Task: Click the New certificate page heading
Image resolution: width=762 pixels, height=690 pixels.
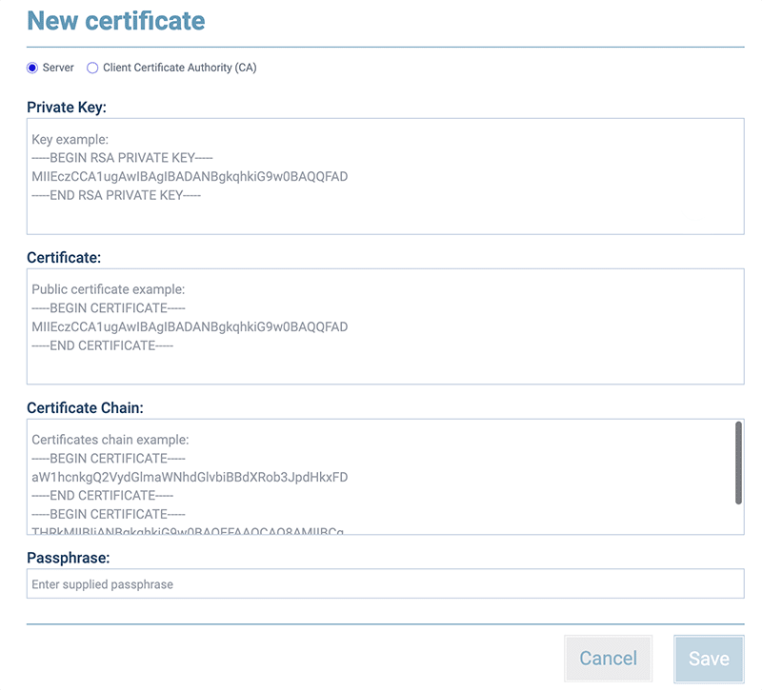Action: 116,20
